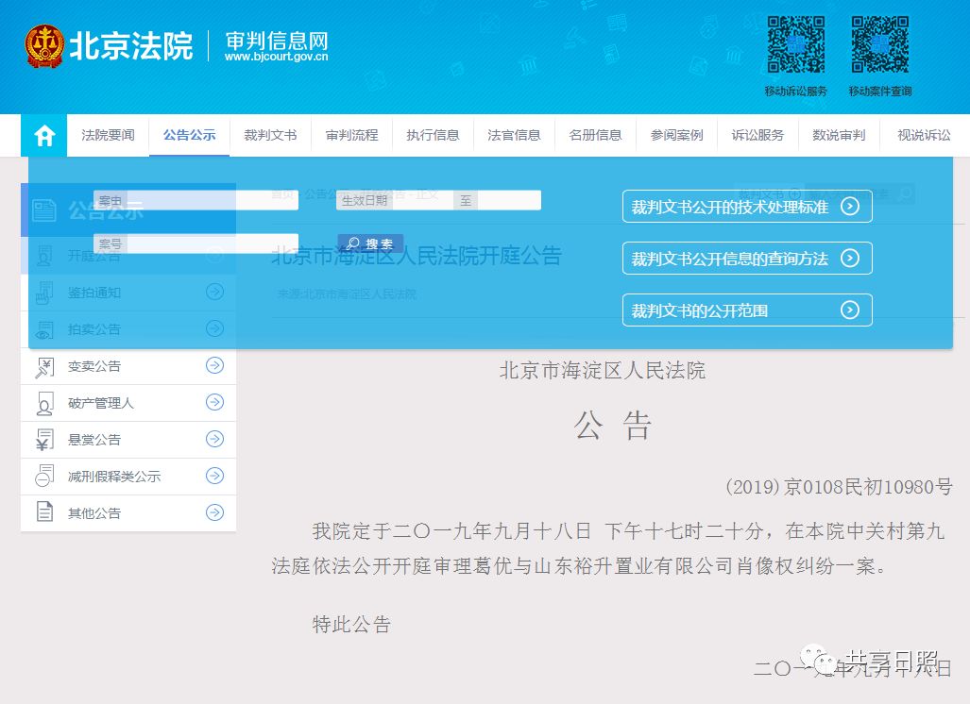Expand arrow on the 变卖公告 row
Viewport: 970px width, 704px height.
click(214, 365)
